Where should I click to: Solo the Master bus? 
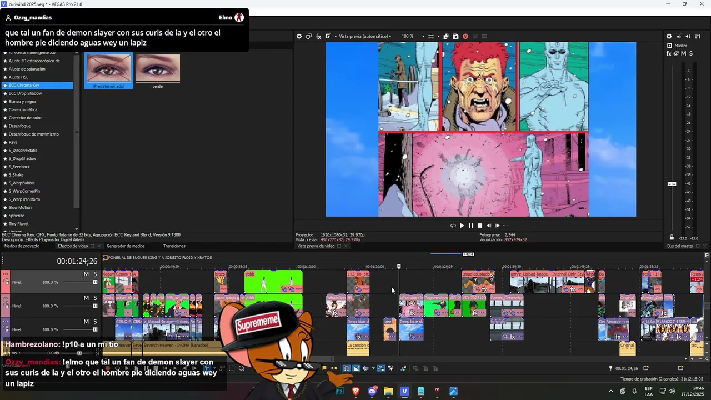[691, 53]
